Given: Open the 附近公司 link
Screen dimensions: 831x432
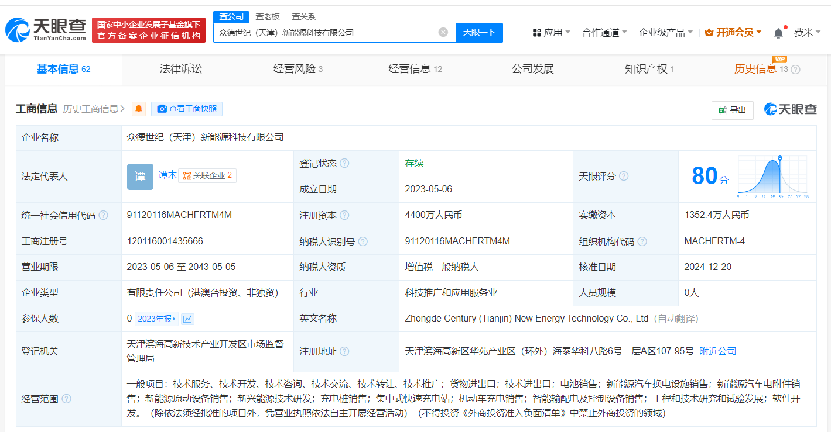Looking at the screenshot, I should click(x=718, y=351).
